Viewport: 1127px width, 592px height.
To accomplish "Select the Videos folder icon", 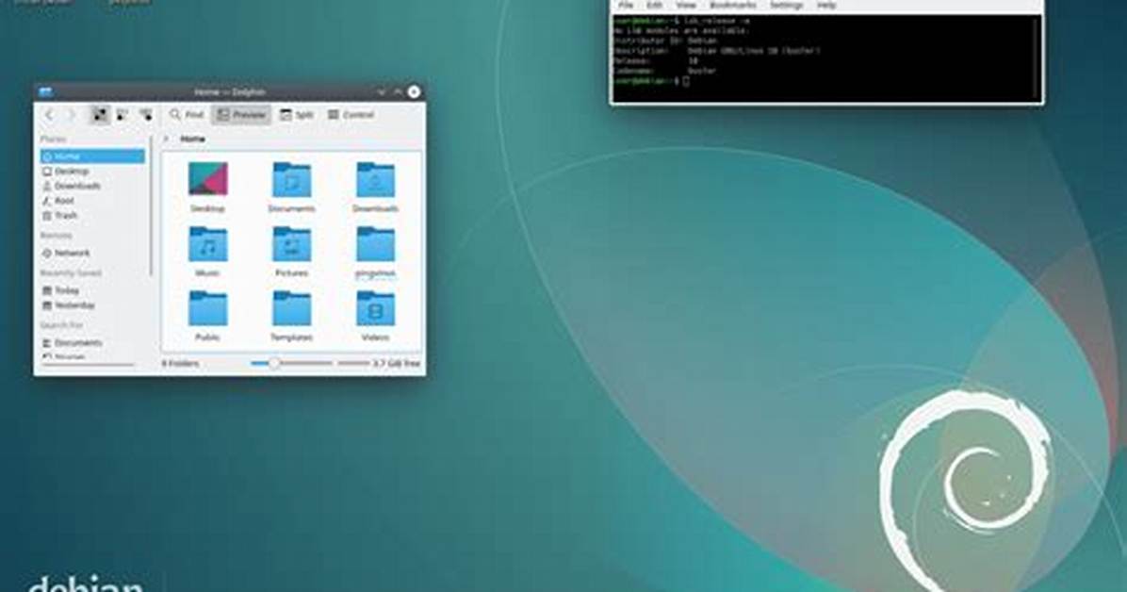I will tap(375, 308).
